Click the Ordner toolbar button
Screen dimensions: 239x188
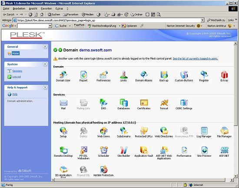[x=136, y=14]
